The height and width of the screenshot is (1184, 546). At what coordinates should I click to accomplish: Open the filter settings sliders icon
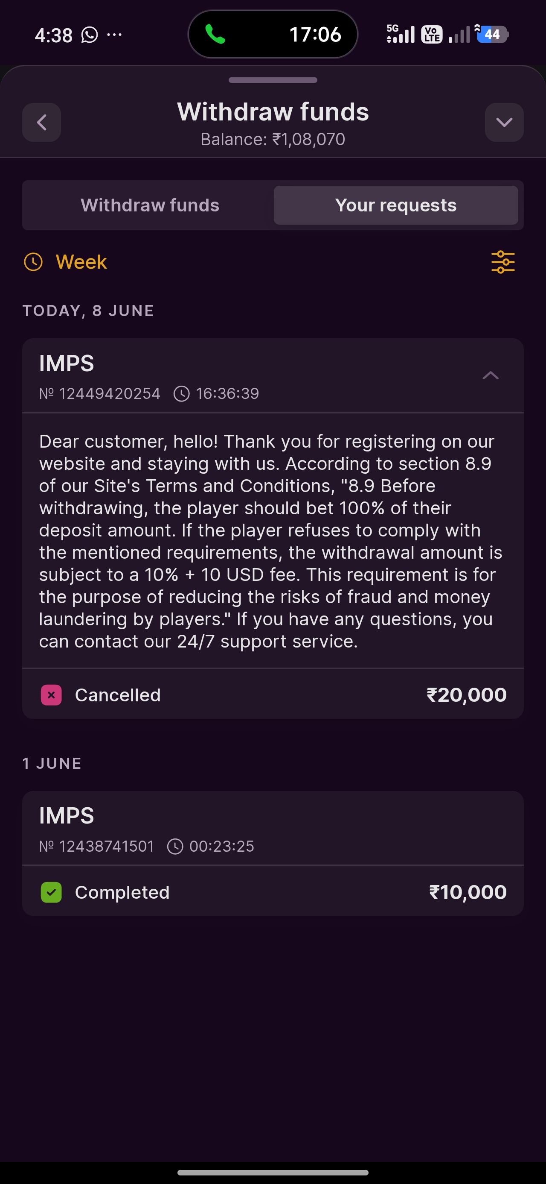(503, 262)
